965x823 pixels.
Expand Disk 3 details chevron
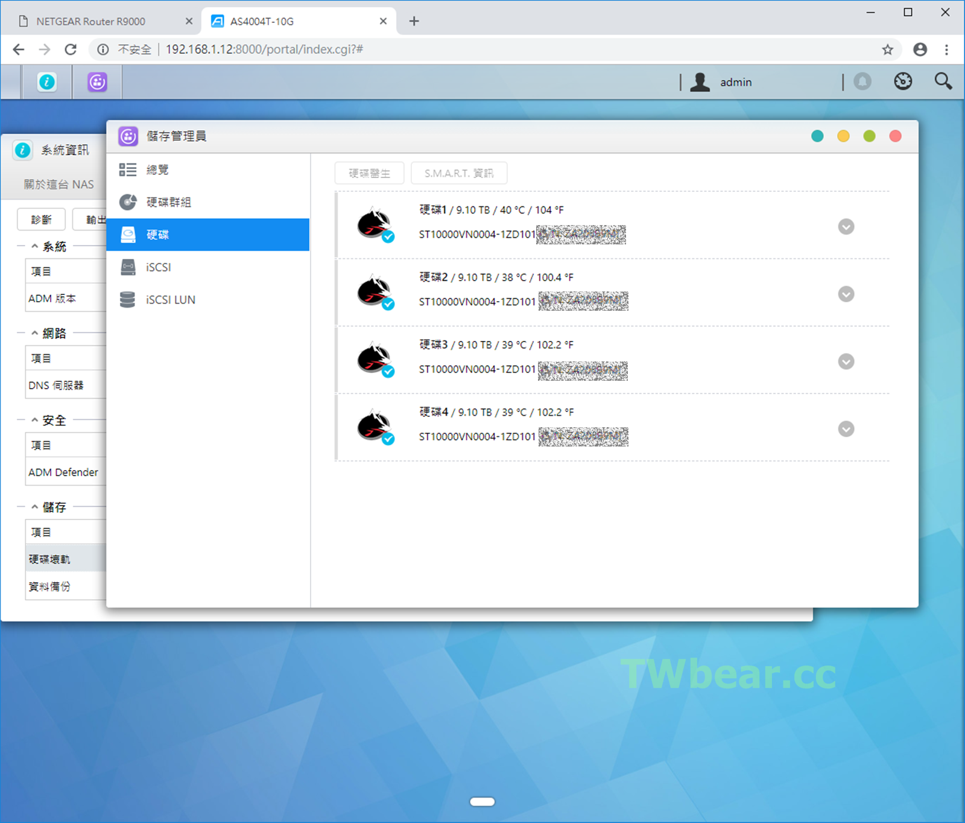(846, 361)
